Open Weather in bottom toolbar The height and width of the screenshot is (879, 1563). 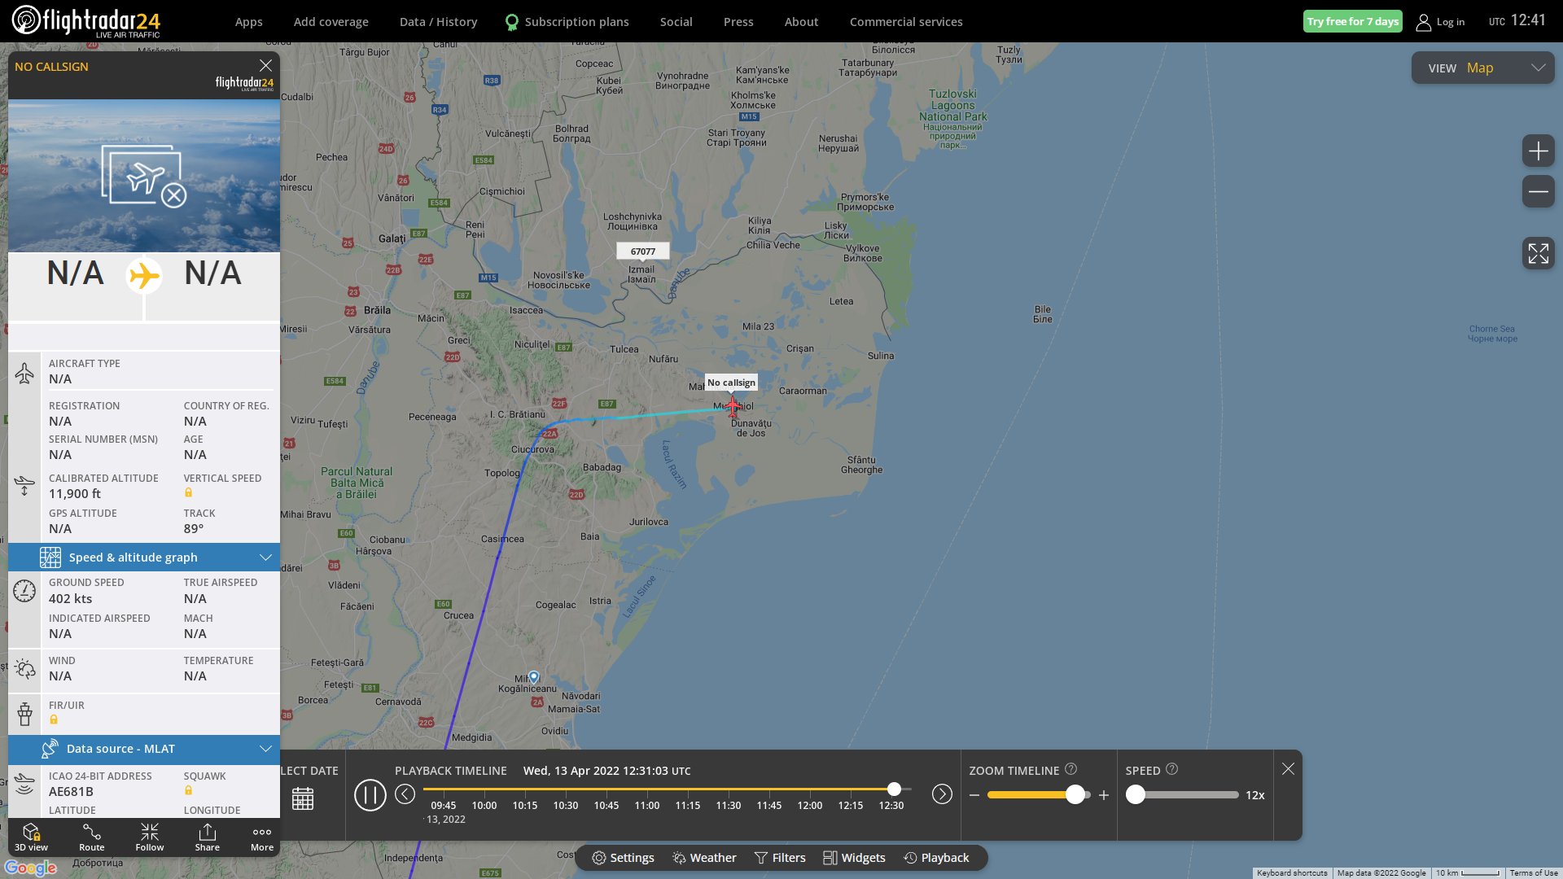tap(704, 858)
